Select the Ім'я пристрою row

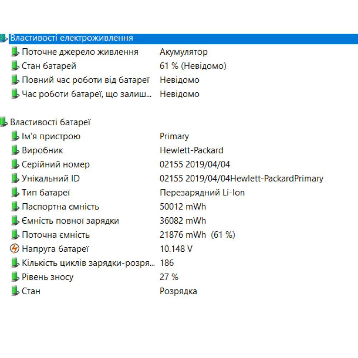51,136
